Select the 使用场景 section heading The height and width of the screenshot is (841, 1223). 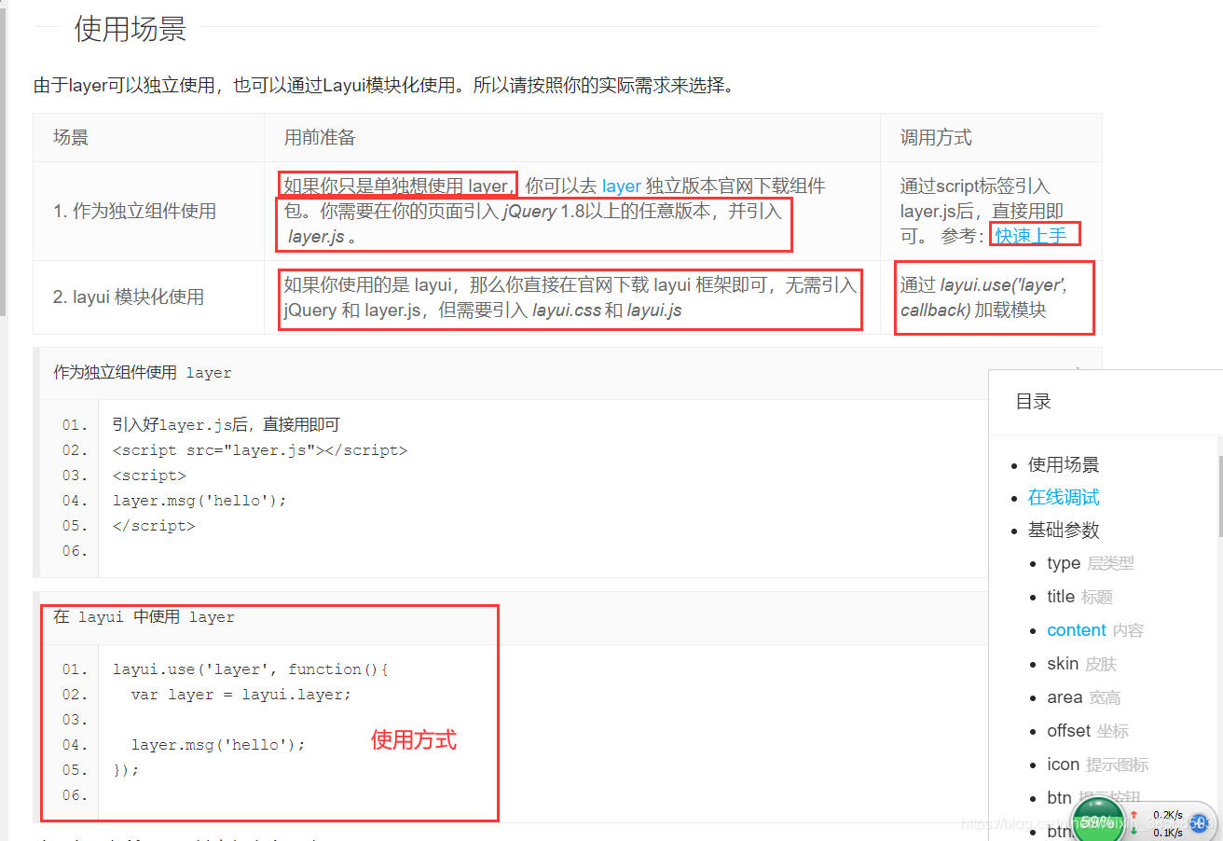click(x=131, y=29)
